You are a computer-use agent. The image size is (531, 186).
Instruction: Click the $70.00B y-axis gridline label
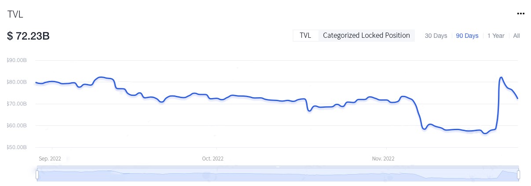(x=17, y=104)
